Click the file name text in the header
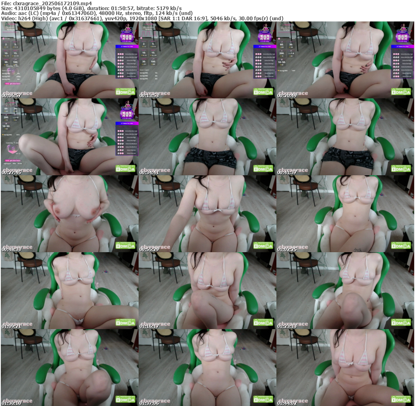This screenshot has height=406, width=415. coord(47,3)
